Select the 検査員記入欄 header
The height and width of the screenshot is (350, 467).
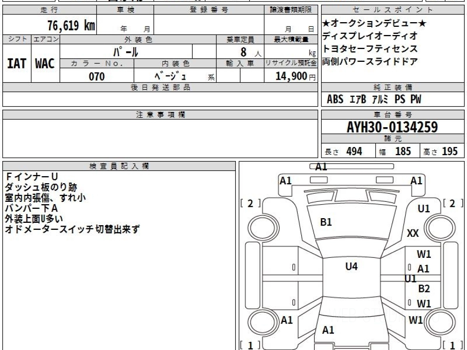[119, 166]
